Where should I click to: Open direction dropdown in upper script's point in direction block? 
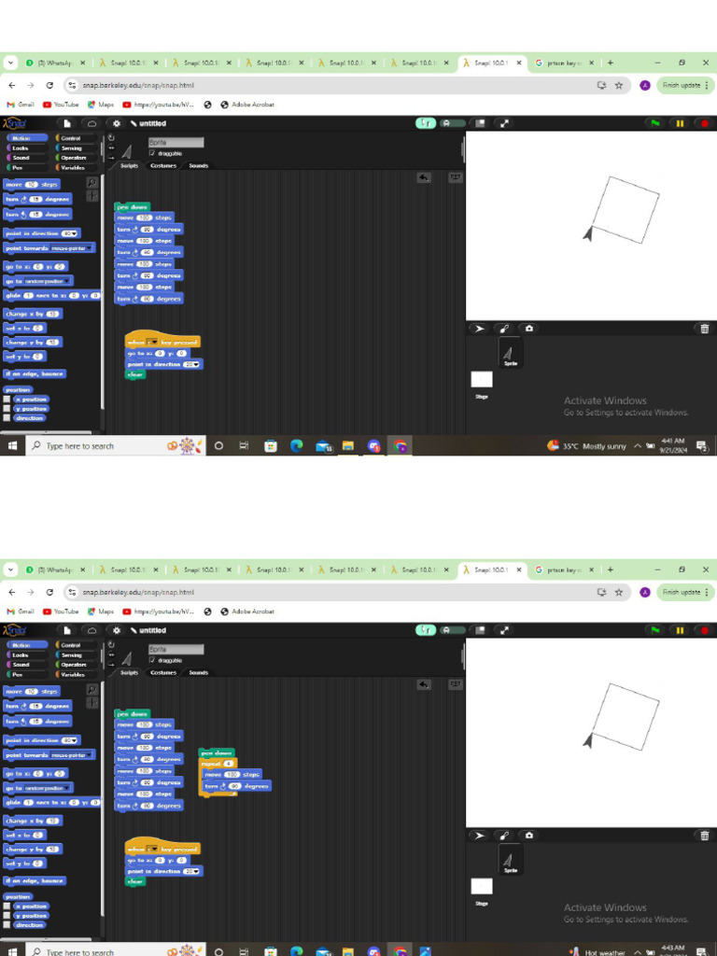(196, 365)
